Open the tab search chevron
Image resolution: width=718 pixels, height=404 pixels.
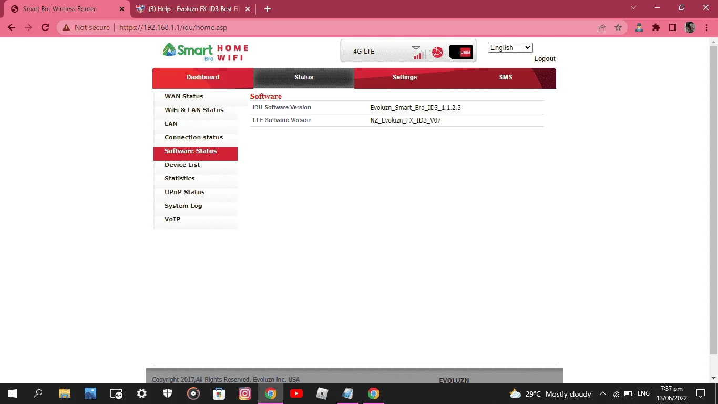point(633,8)
